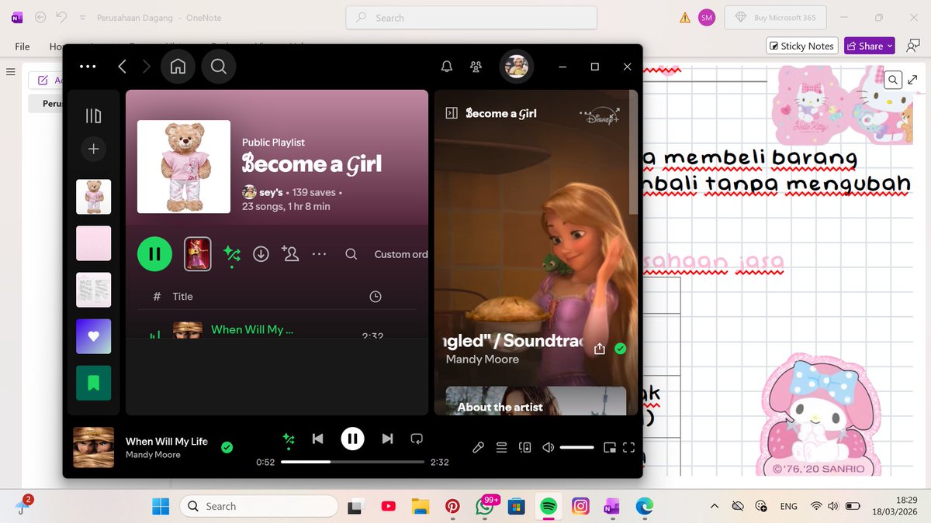
Task: Open Mandy Moore artist link in panel
Action: [483, 360]
